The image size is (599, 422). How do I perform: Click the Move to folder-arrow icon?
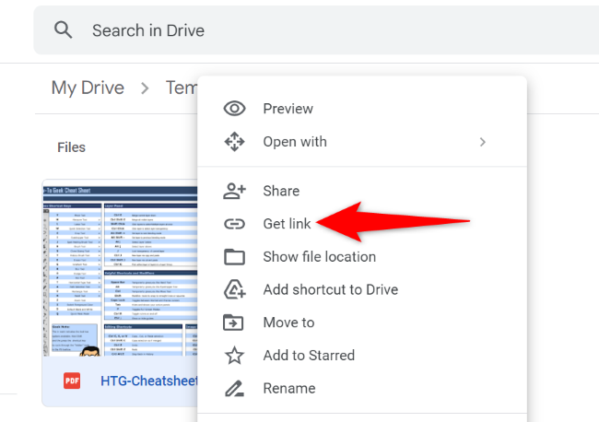point(233,322)
